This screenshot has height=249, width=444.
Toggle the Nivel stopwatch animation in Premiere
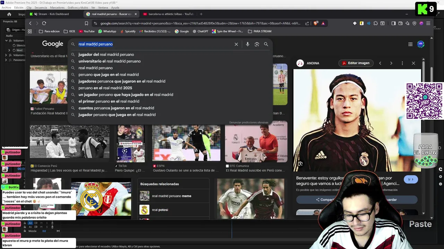tap(15, 50)
